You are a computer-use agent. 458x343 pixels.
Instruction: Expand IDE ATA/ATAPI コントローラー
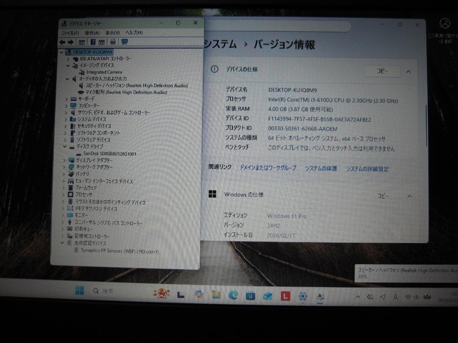tap(68, 59)
